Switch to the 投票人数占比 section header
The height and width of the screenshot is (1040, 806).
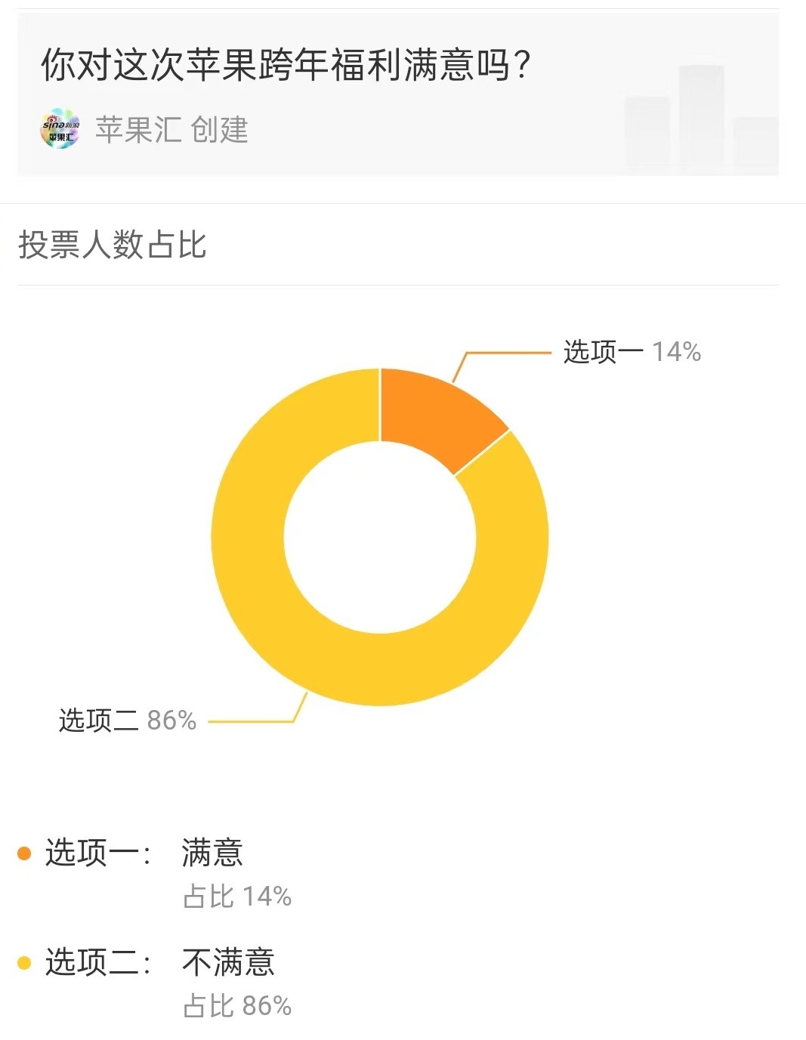pos(113,244)
